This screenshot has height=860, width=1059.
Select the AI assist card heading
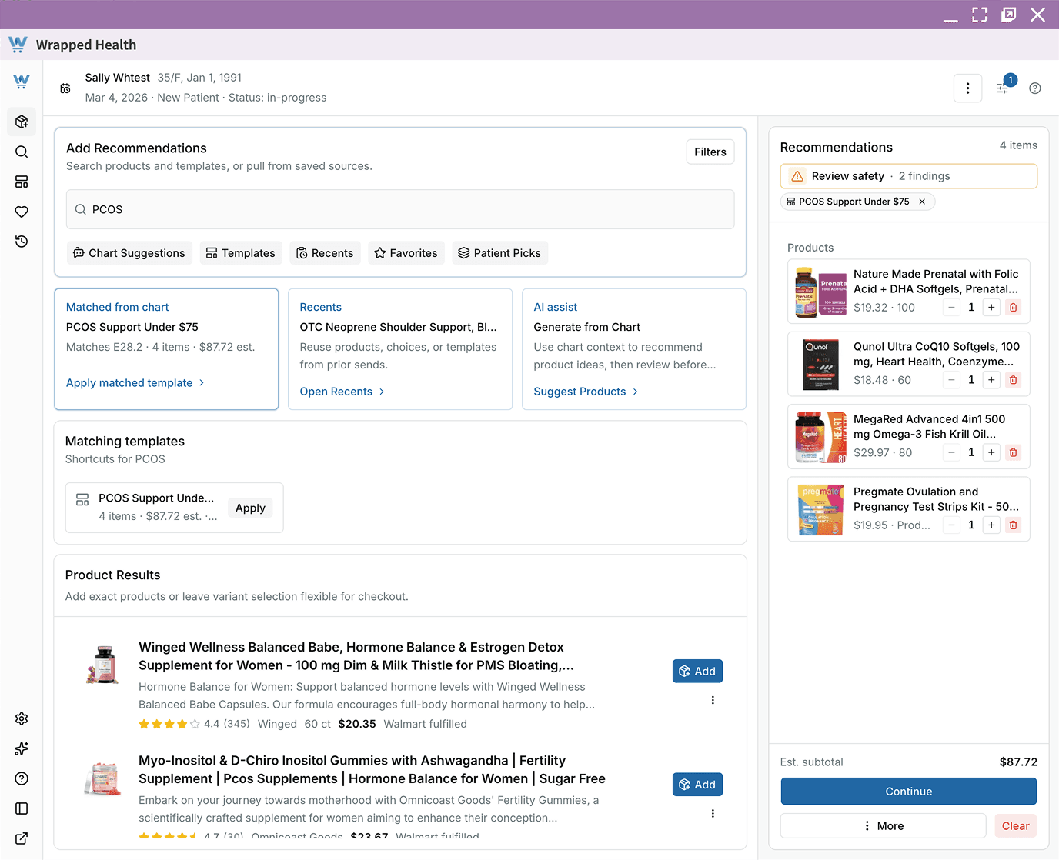tap(556, 307)
